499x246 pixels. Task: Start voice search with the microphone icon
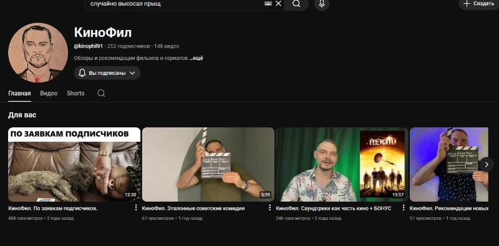(322, 4)
